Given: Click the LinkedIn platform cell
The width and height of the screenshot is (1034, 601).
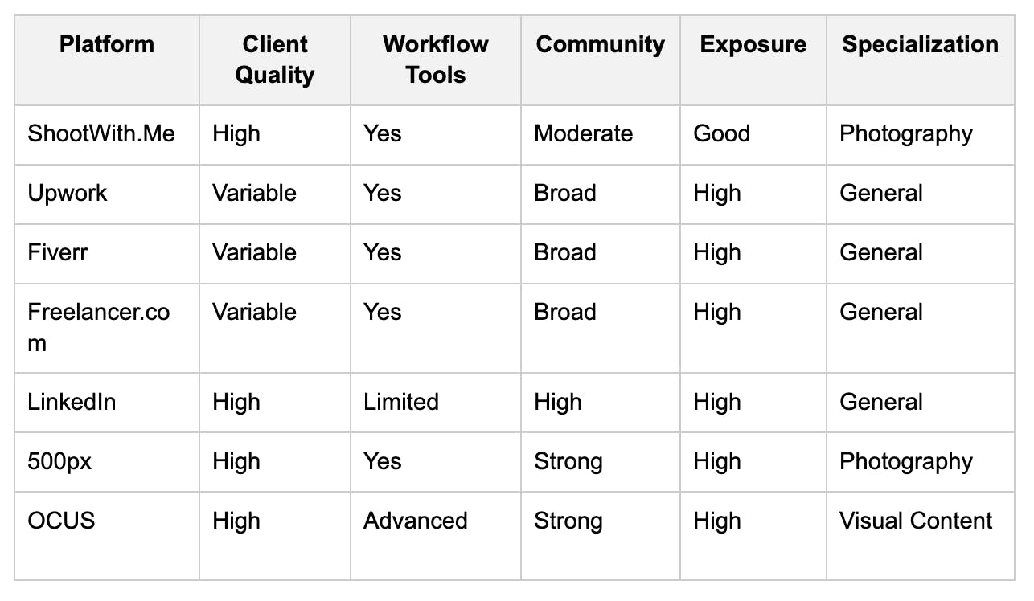Looking at the screenshot, I should [72, 402].
